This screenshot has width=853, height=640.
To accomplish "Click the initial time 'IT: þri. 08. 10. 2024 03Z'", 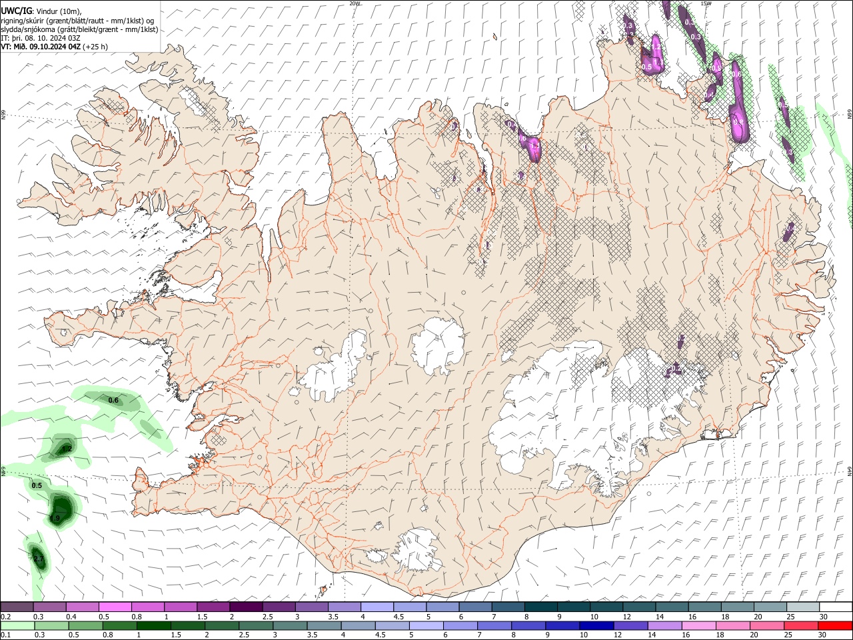I will point(41,38).
